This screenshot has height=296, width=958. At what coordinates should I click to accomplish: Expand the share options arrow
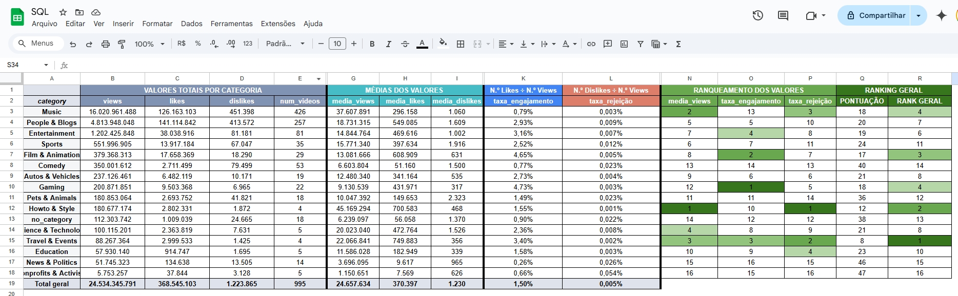[919, 15]
